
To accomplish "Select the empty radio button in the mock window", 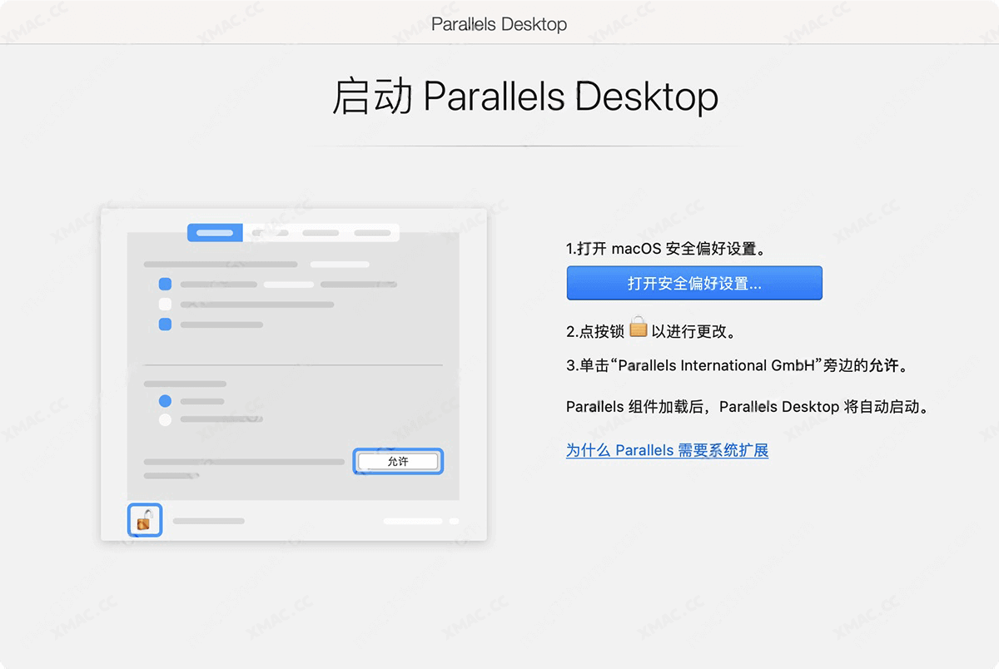I will [x=163, y=420].
